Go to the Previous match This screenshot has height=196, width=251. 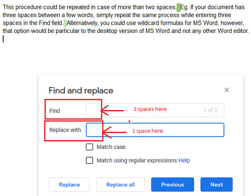[172, 185]
